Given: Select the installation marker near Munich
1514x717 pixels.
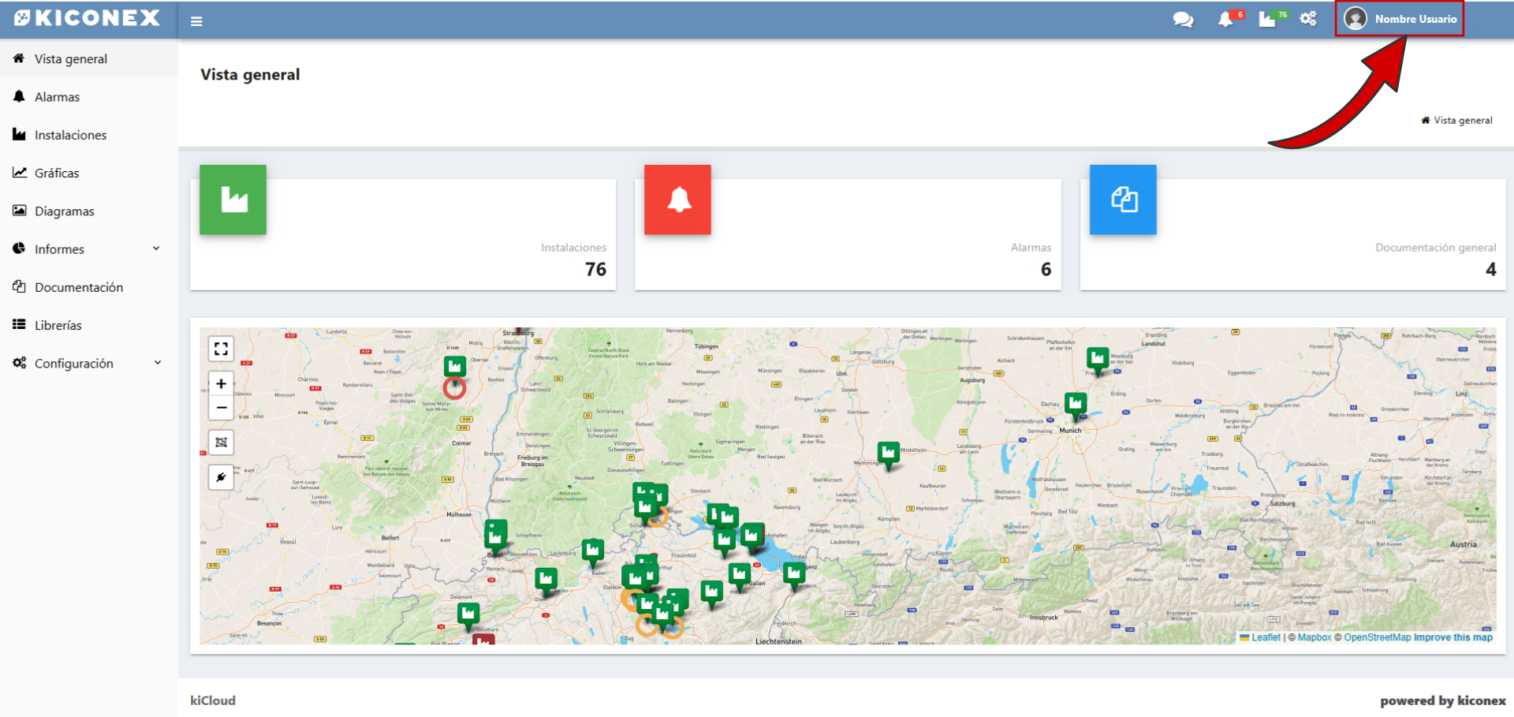Looking at the screenshot, I should point(1076,405).
